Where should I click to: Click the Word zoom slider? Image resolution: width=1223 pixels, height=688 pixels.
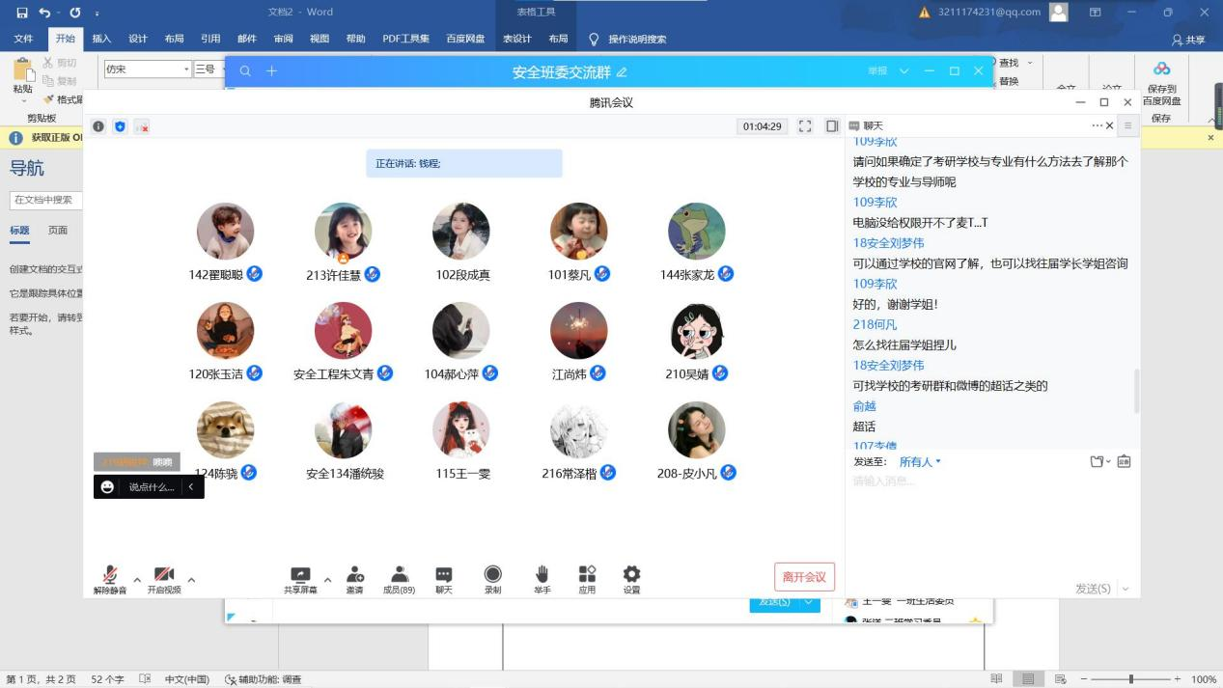point(1131,679)
